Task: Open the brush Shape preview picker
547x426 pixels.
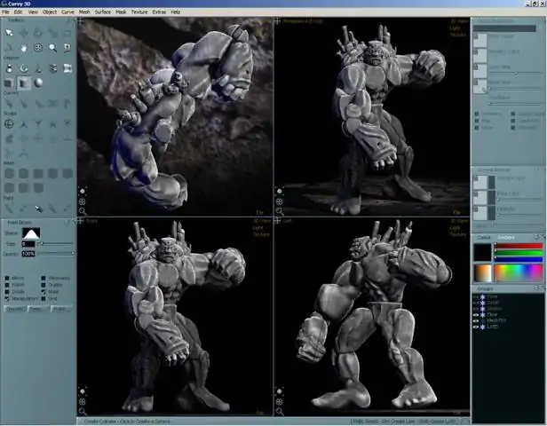Action: point(31,233)
